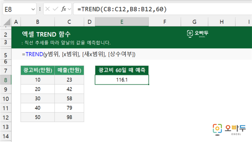252x142 pixels.
Task: Select cell with value 40
Action: 38,108
